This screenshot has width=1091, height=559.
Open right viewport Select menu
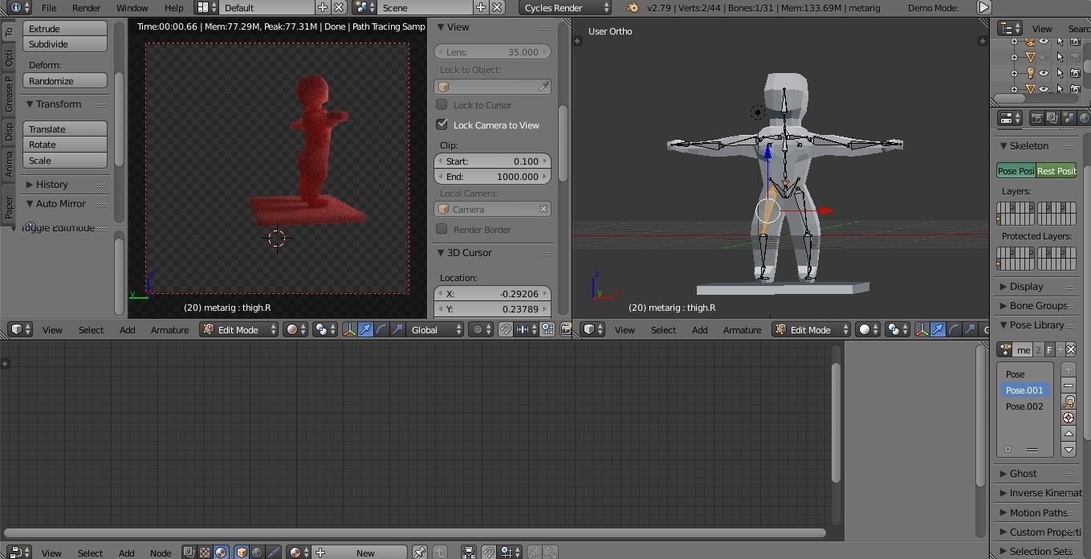[663, 330]
